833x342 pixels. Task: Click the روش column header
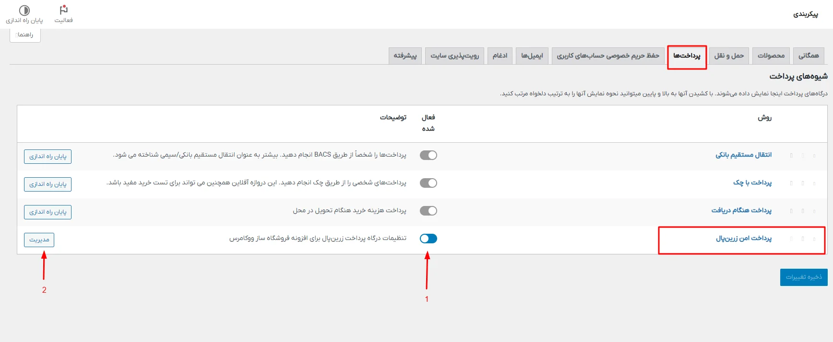pyautogui.click(x=765, y=117)
